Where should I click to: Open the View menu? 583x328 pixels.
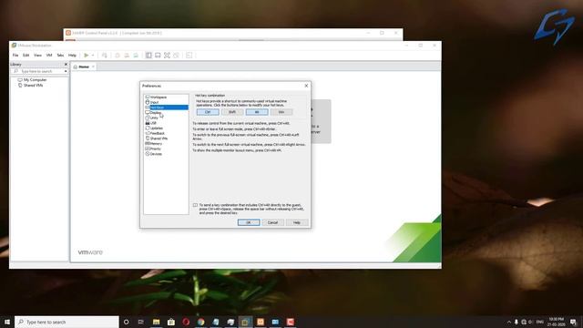[x=37, y=55]
